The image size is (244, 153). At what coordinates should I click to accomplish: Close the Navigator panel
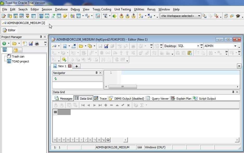[100, 73]
